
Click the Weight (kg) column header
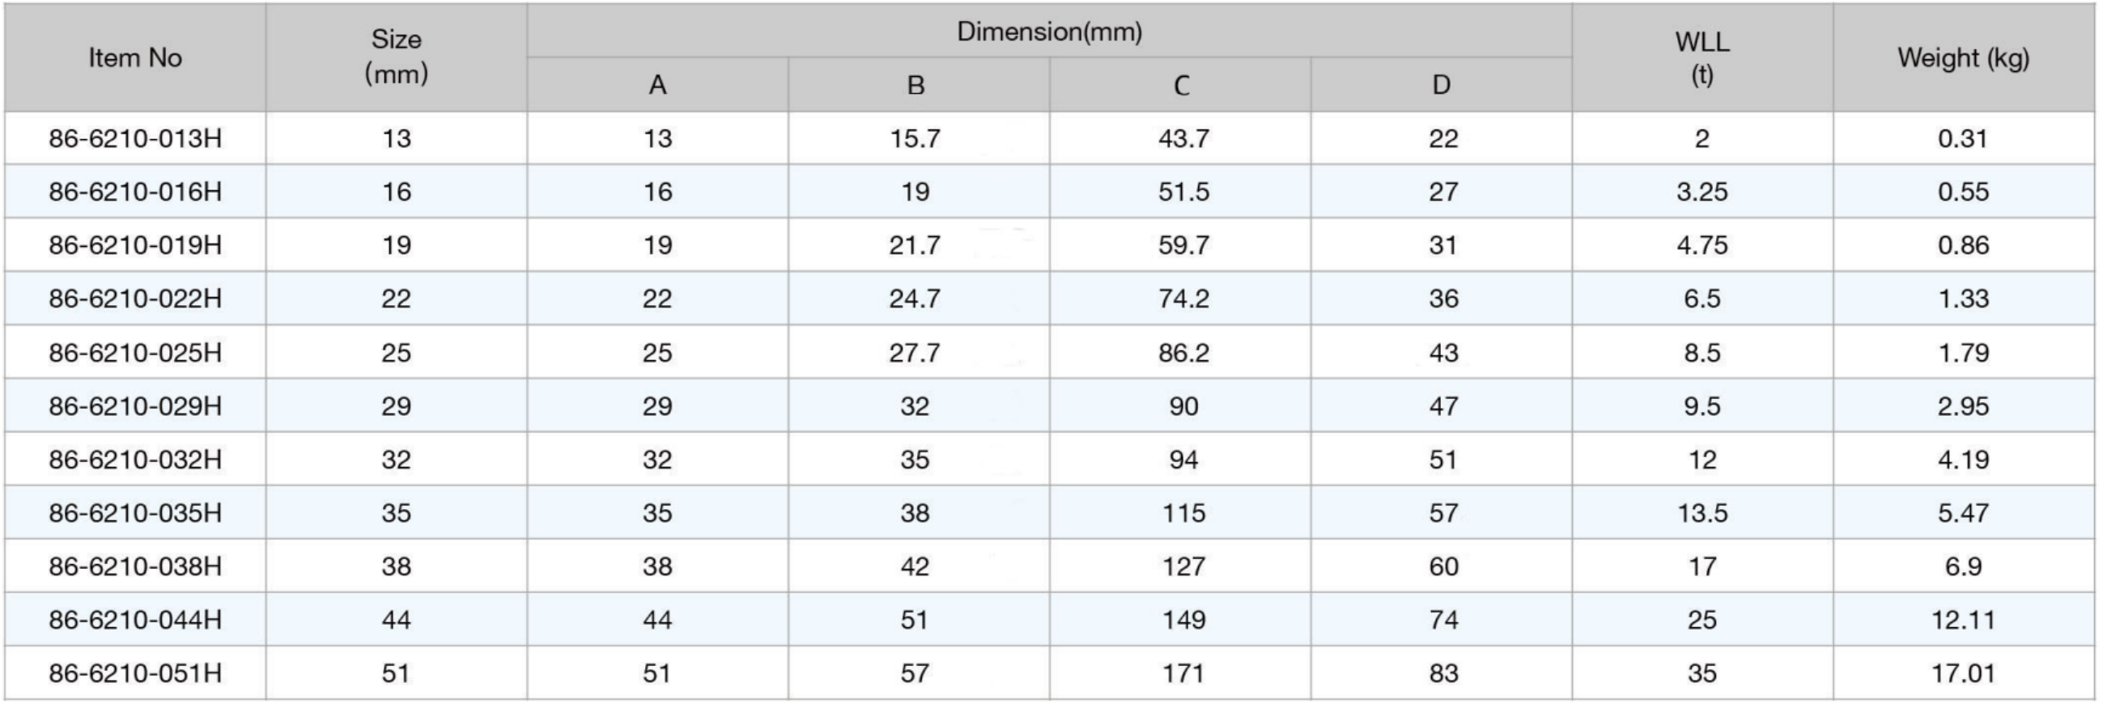(1964, 58)
